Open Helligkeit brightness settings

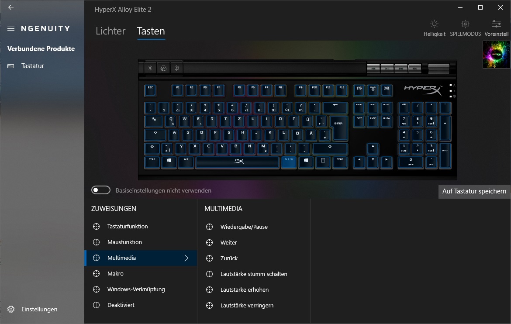pyautogui.click(x=434, y=28)
